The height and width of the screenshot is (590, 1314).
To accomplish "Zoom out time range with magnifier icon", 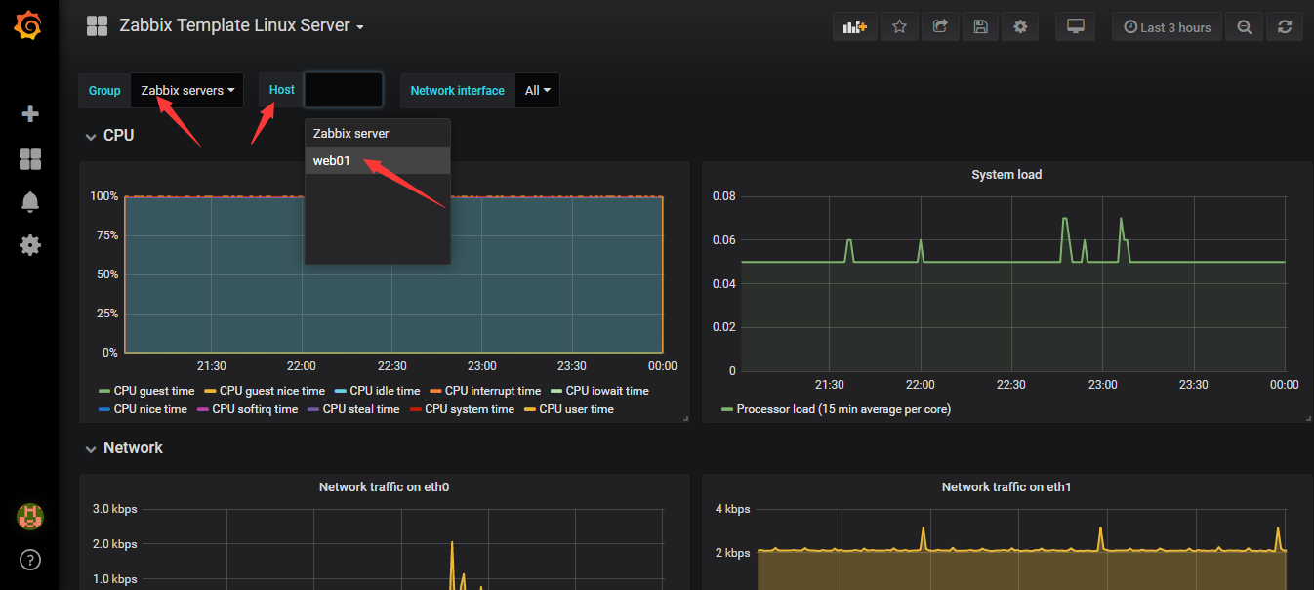I will pos(1245,27).
